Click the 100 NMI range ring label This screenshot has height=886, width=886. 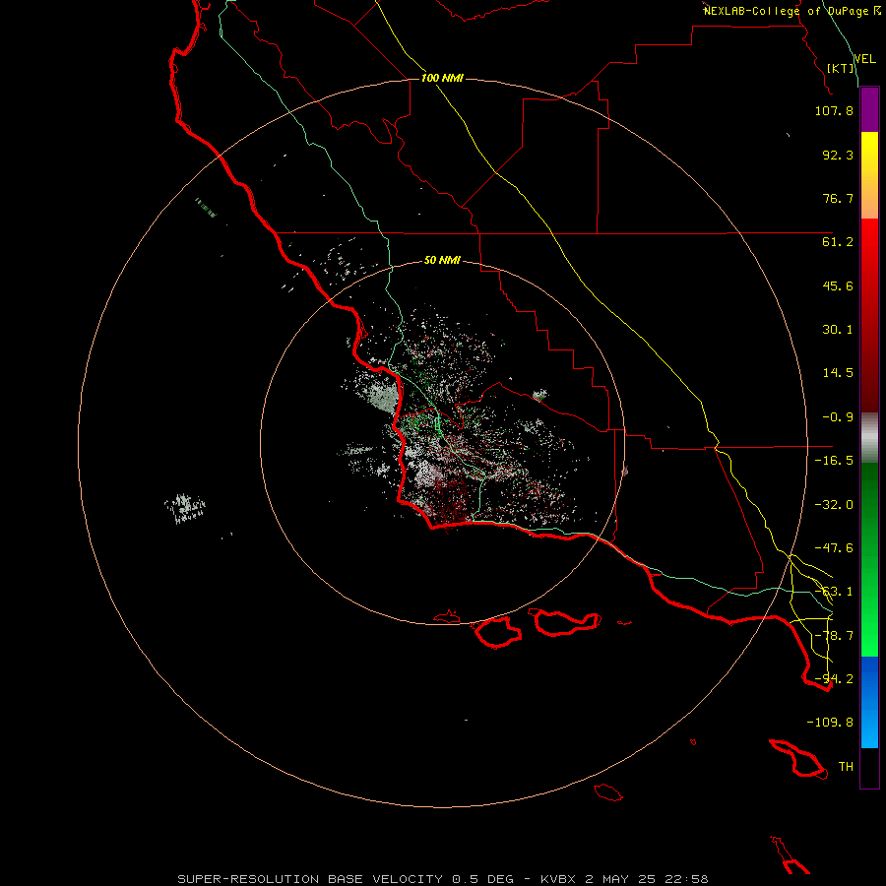tap(442, 78)
